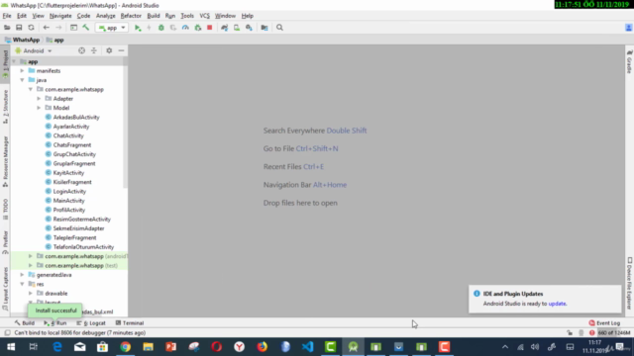
Task: Open the Device File Explorer side tab
Action: click(629, 283)
